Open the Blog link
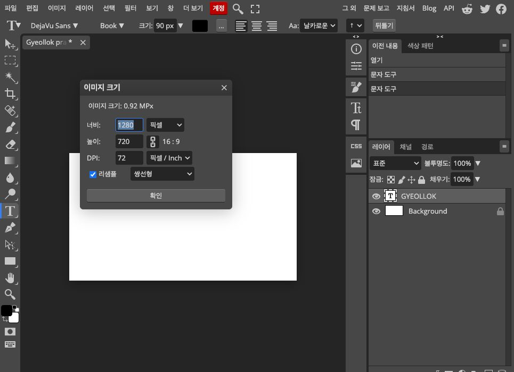Image resolution: width=514 pixels, height=372 pixels. 429,8
